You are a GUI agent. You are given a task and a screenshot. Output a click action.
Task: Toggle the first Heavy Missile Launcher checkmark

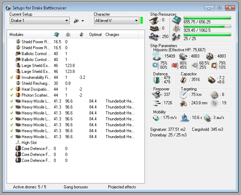click(11, 101)
